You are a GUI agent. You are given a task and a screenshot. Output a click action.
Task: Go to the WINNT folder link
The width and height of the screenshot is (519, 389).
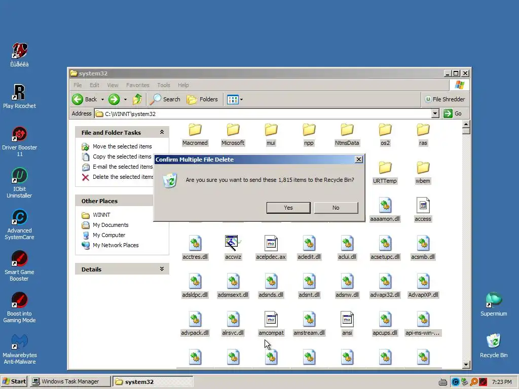101,215
